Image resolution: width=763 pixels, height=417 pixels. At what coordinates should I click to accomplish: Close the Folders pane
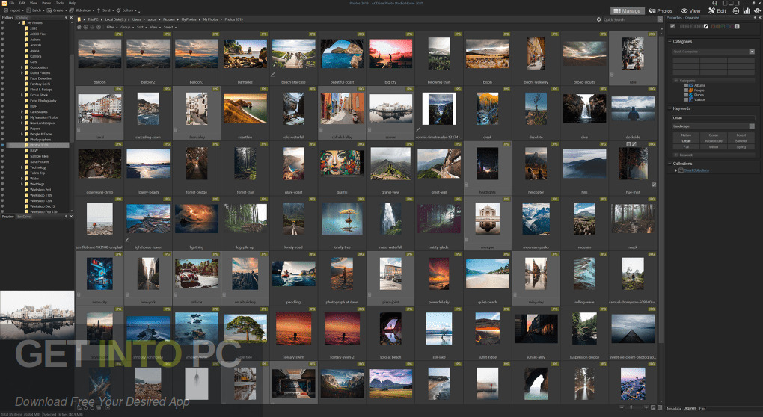[x=71, y=17]
